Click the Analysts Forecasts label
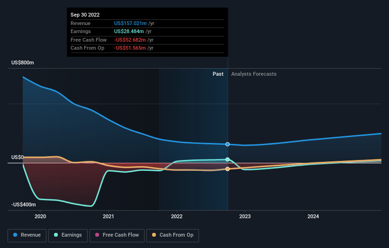This screenshot has width=389, height=248. click(x=254, y=74)
